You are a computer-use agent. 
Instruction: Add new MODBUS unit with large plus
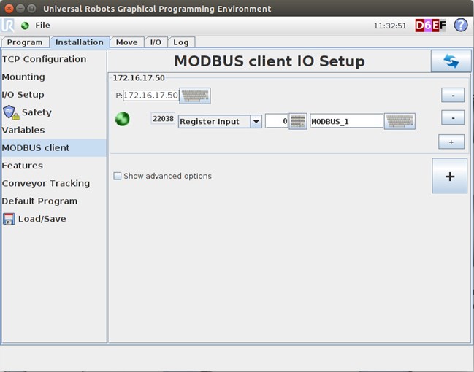[449, 176]
